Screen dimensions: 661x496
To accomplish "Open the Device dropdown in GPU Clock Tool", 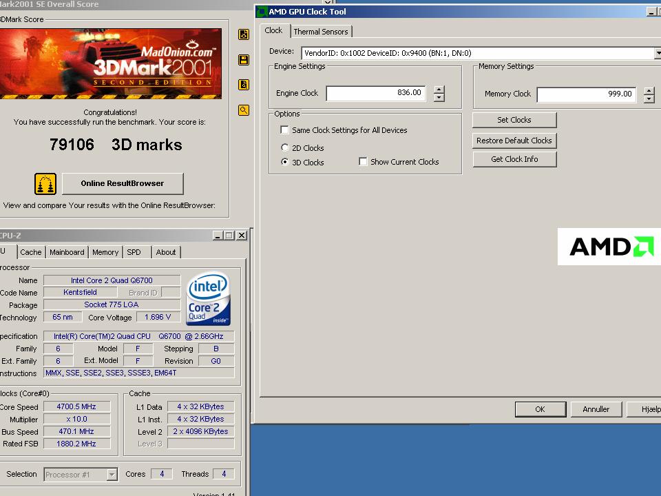I will pos(658,53).
